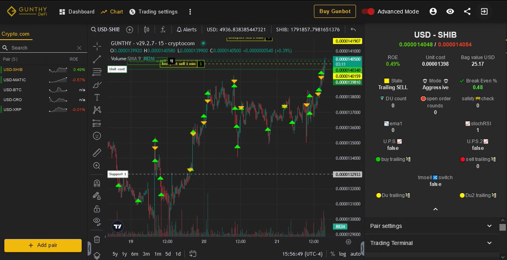
Task: Select the brush drawing tool
Action: coord(97,85)
